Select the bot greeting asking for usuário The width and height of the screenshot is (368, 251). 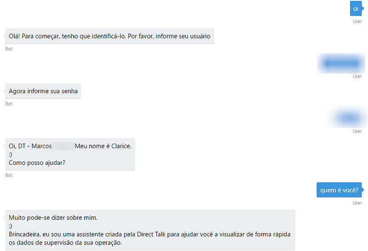click(109, 36)
